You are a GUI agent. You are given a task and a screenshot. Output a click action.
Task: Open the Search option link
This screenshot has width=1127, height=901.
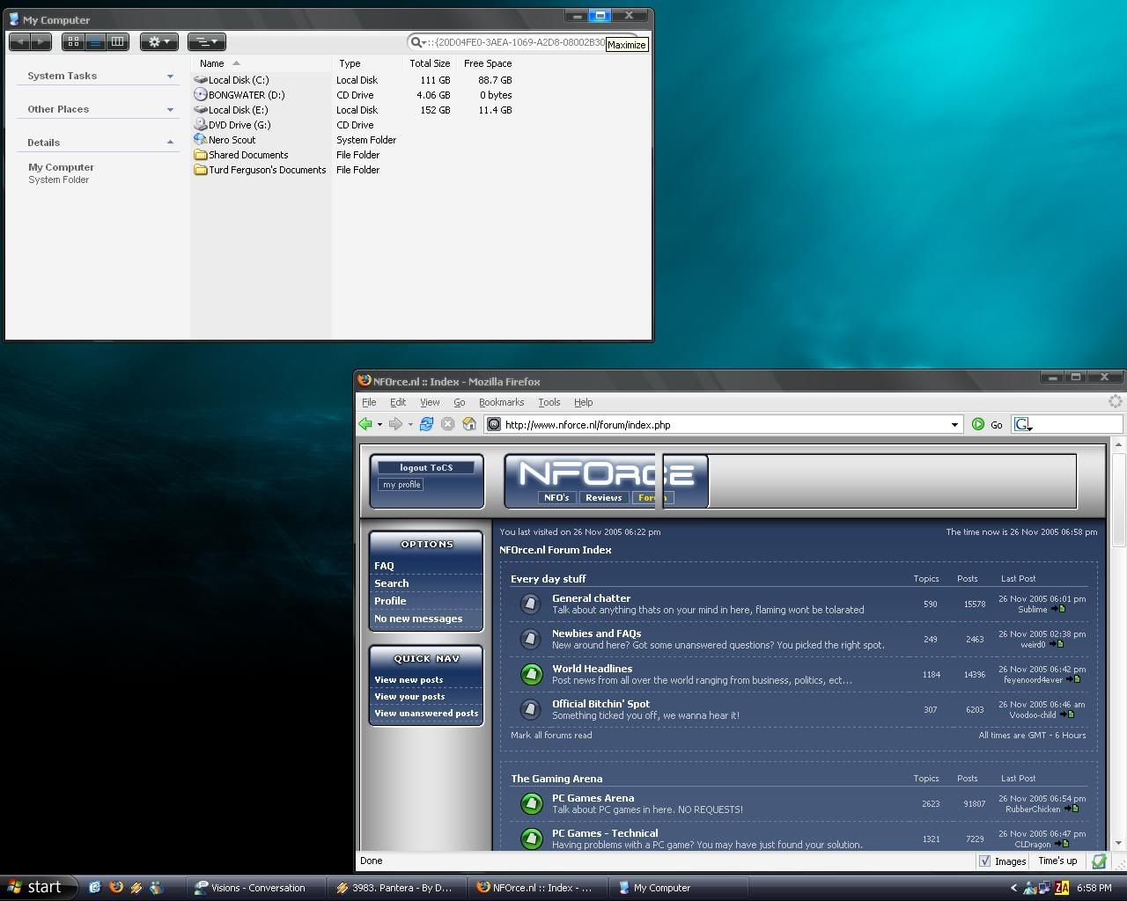(392, 583)
